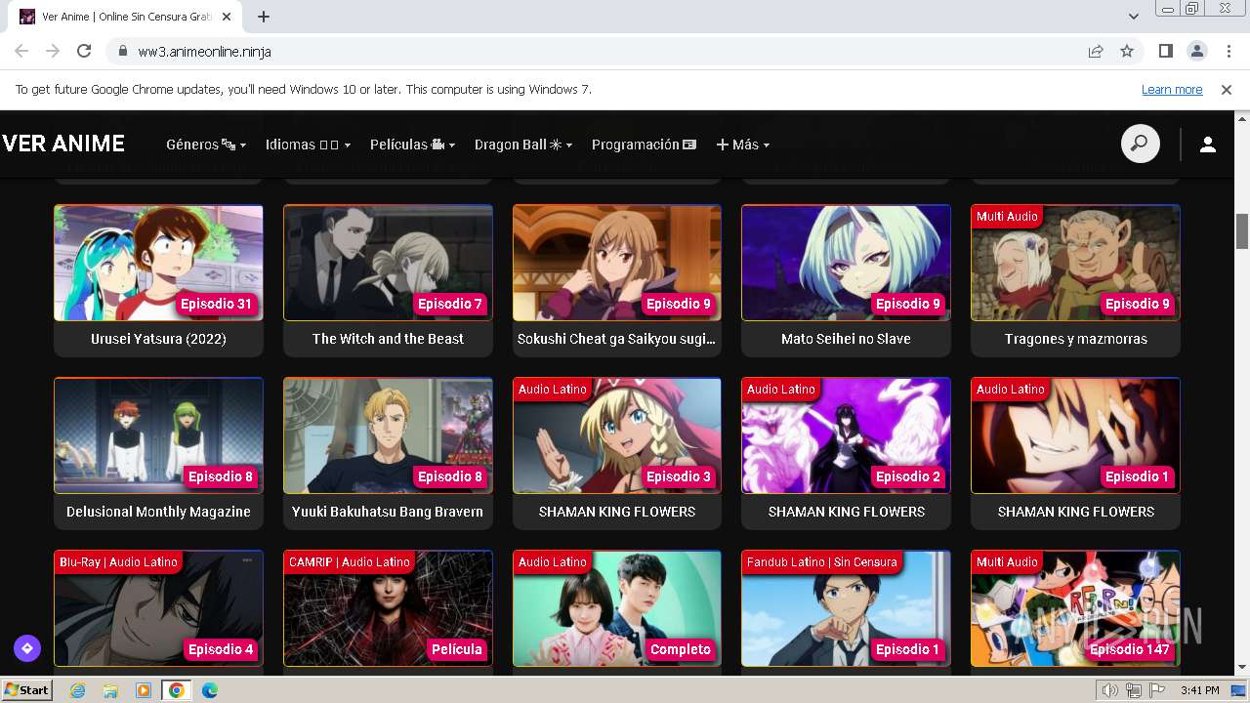This screenshot has height=703, width=1250.
Task: Select Audio Latino Completo drama thumbnail
Action: click(617, 608)
